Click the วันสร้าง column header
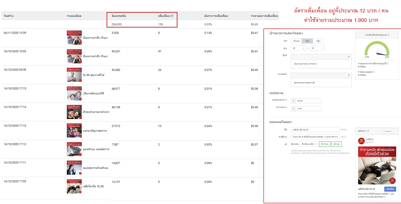 click(9, 16)
